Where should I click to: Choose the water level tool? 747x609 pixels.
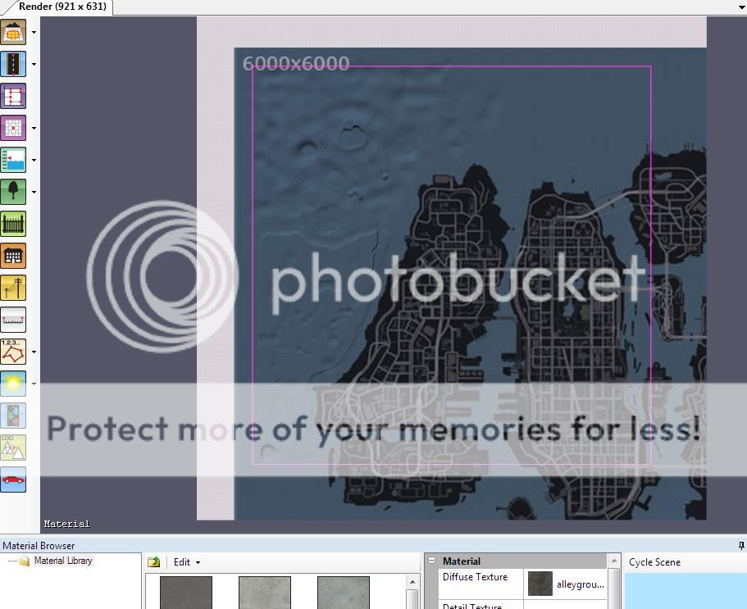(13, 160)
